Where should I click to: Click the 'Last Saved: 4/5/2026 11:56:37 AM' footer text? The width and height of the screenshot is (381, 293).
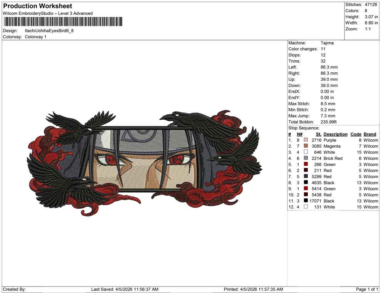[125, 289]
